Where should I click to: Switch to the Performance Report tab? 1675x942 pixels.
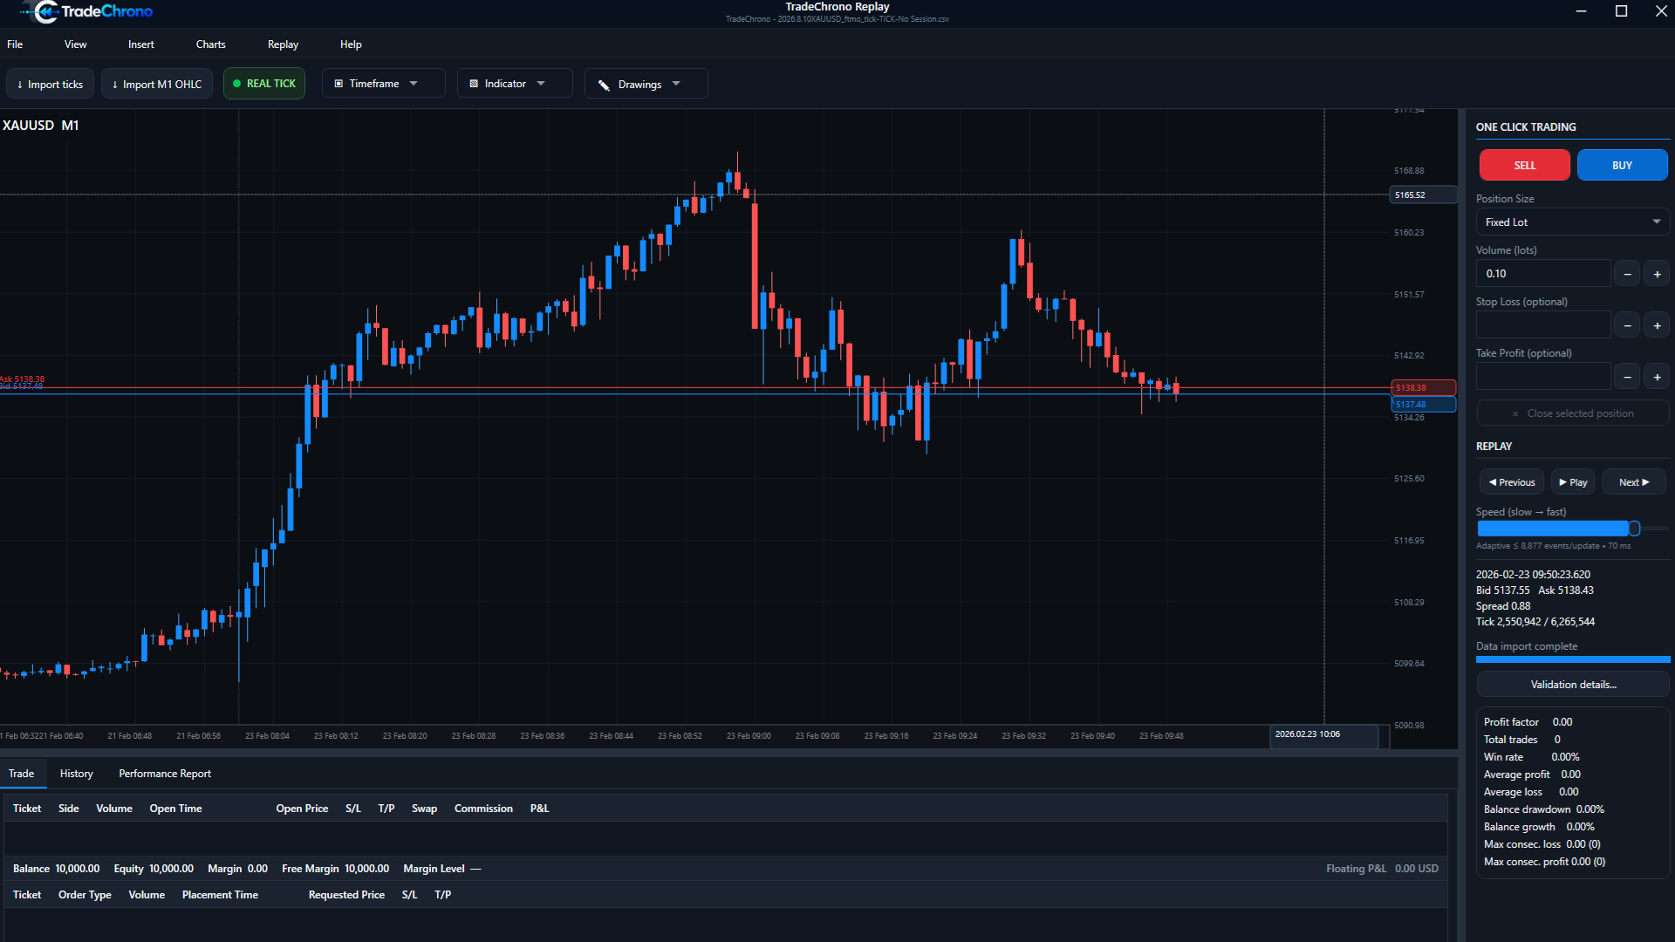tap(165, 774)
